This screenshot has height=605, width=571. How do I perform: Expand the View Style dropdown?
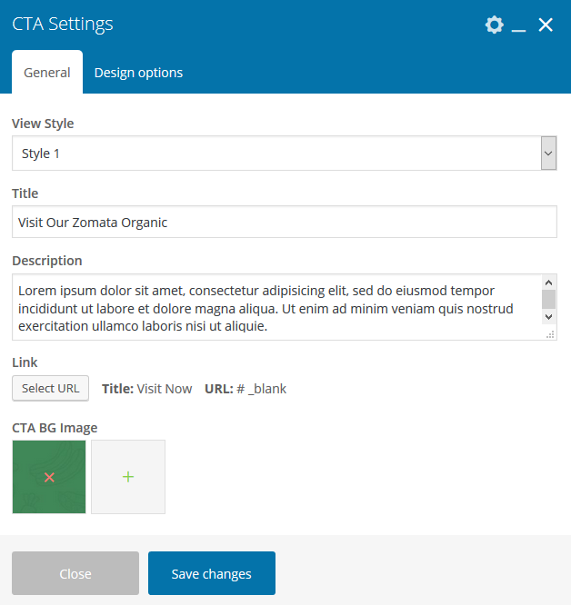coord(548,154)
